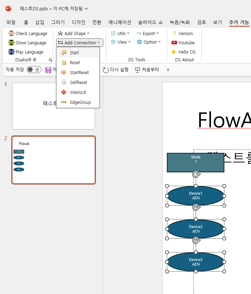Click the 다시 실행 redo button
251x294 pixels.
point(115,70)
